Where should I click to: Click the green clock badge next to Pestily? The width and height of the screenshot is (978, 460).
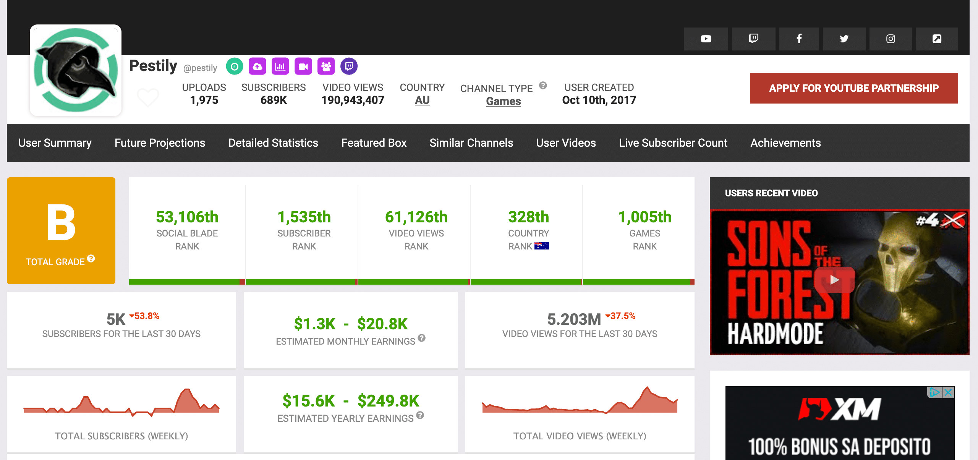pyautogui.click(x=235, y=66)
